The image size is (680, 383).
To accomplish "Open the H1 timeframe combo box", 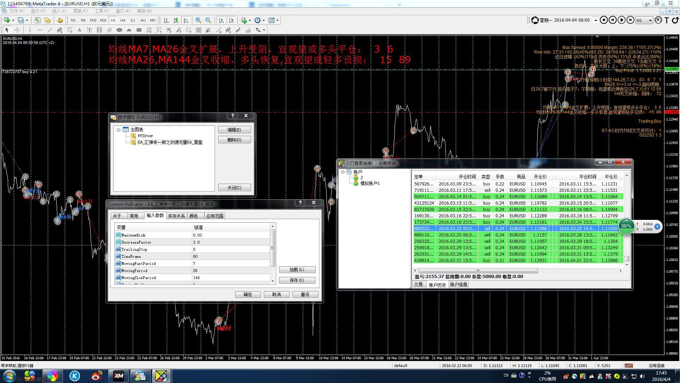I will pos(644,20).
